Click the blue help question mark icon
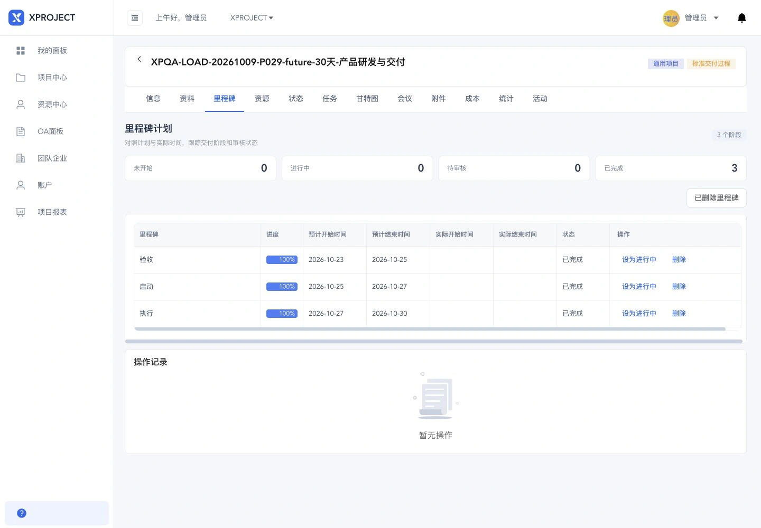Viewport: 761px width, 528px height. point(22,513)
